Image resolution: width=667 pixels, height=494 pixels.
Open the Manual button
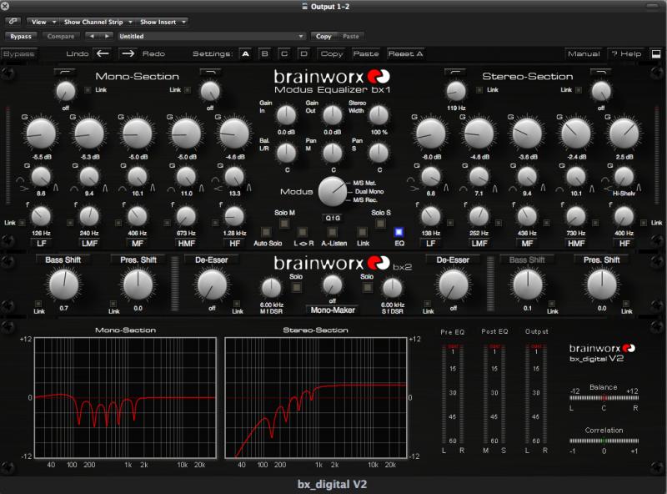point(584,53)
